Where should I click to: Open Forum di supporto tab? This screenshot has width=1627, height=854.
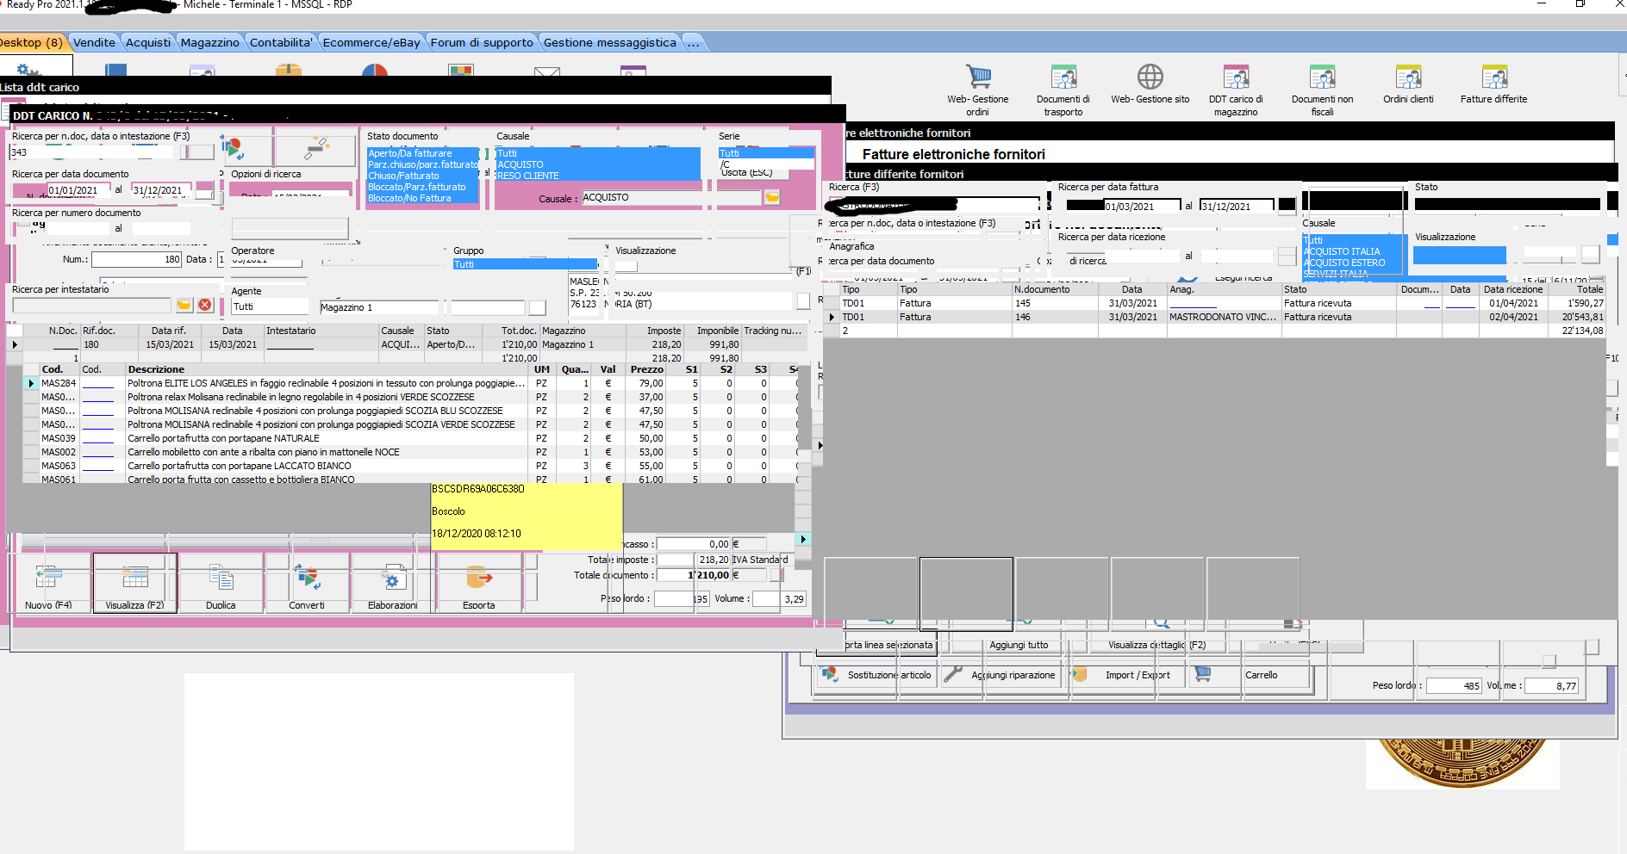click(x=482, y=42)
